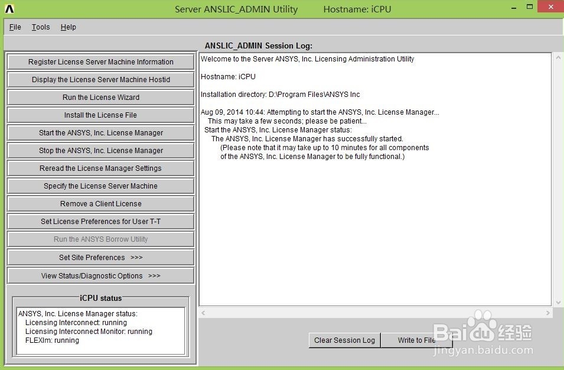Stop the ANSYS, Inc. License Manager
This screenshot has width=564, height=370.
[x=100, y=150]
